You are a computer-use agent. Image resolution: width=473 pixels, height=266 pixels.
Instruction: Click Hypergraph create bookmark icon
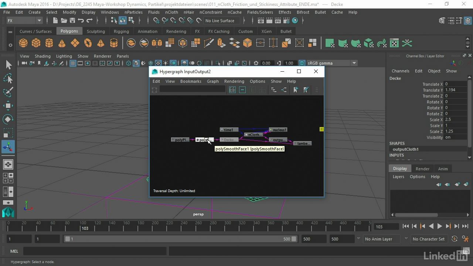pos(296,90)
